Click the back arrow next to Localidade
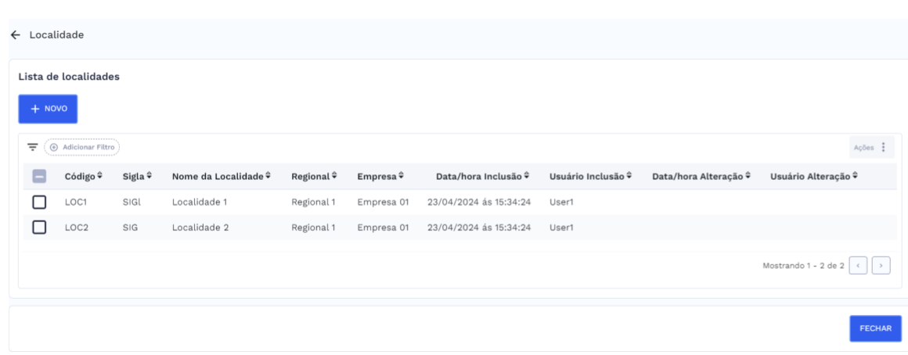The width and height of the screenshot is (908, 355). [x=15, y=35]
